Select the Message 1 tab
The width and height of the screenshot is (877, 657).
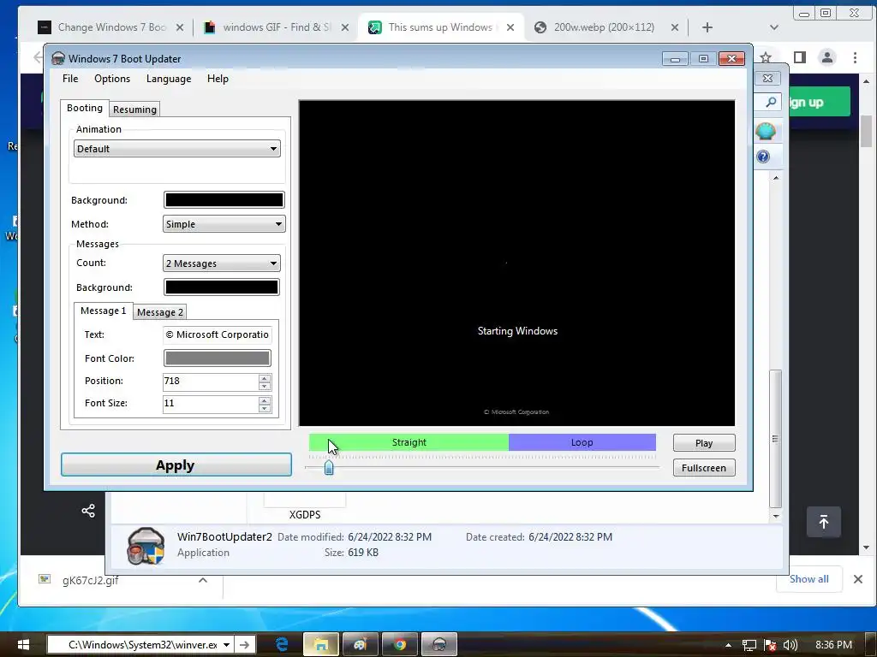(103, 311)
